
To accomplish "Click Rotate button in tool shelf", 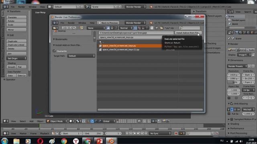I will pos(16,21).
